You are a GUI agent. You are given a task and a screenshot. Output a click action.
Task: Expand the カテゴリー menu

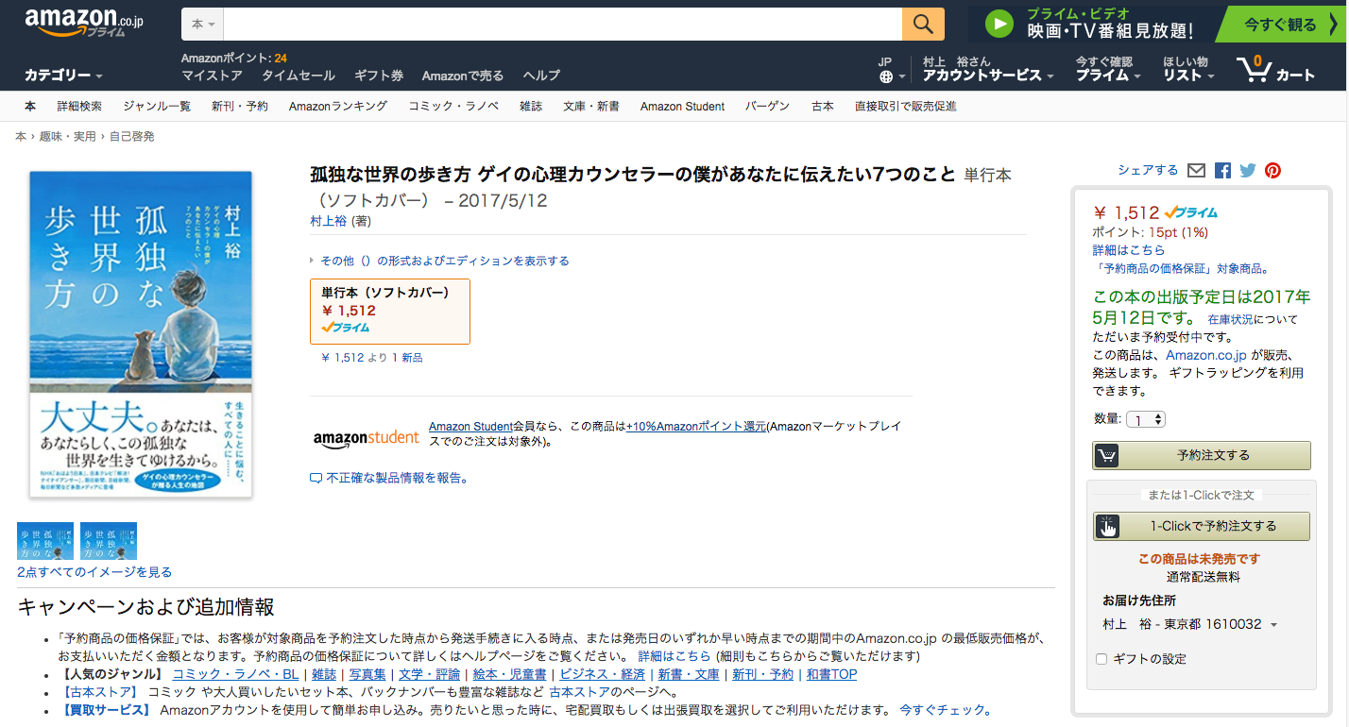63,76
